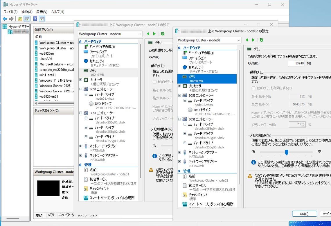Click 最小 RAM field showing 512
This screenshot has height=226, width=331.
click(297, 96)
